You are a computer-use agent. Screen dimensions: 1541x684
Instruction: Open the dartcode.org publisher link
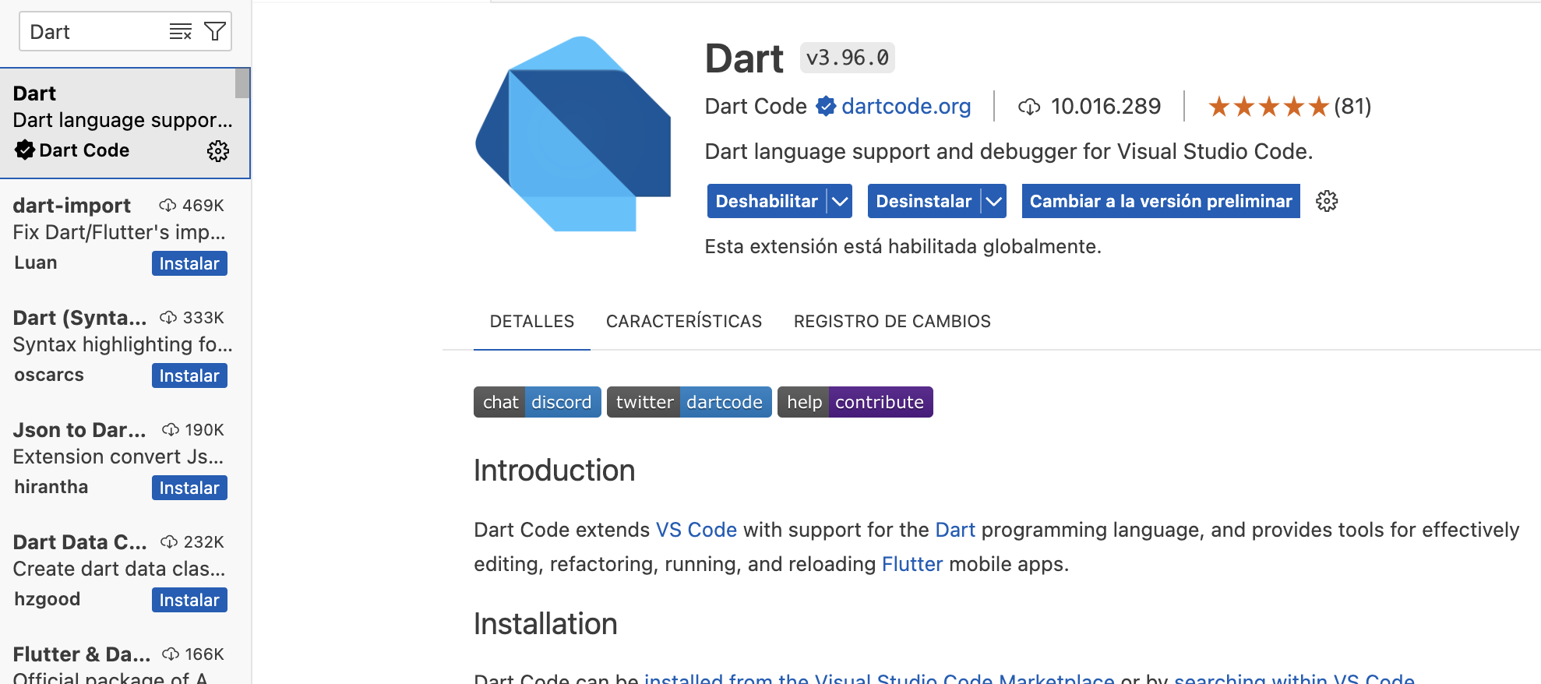906,106
